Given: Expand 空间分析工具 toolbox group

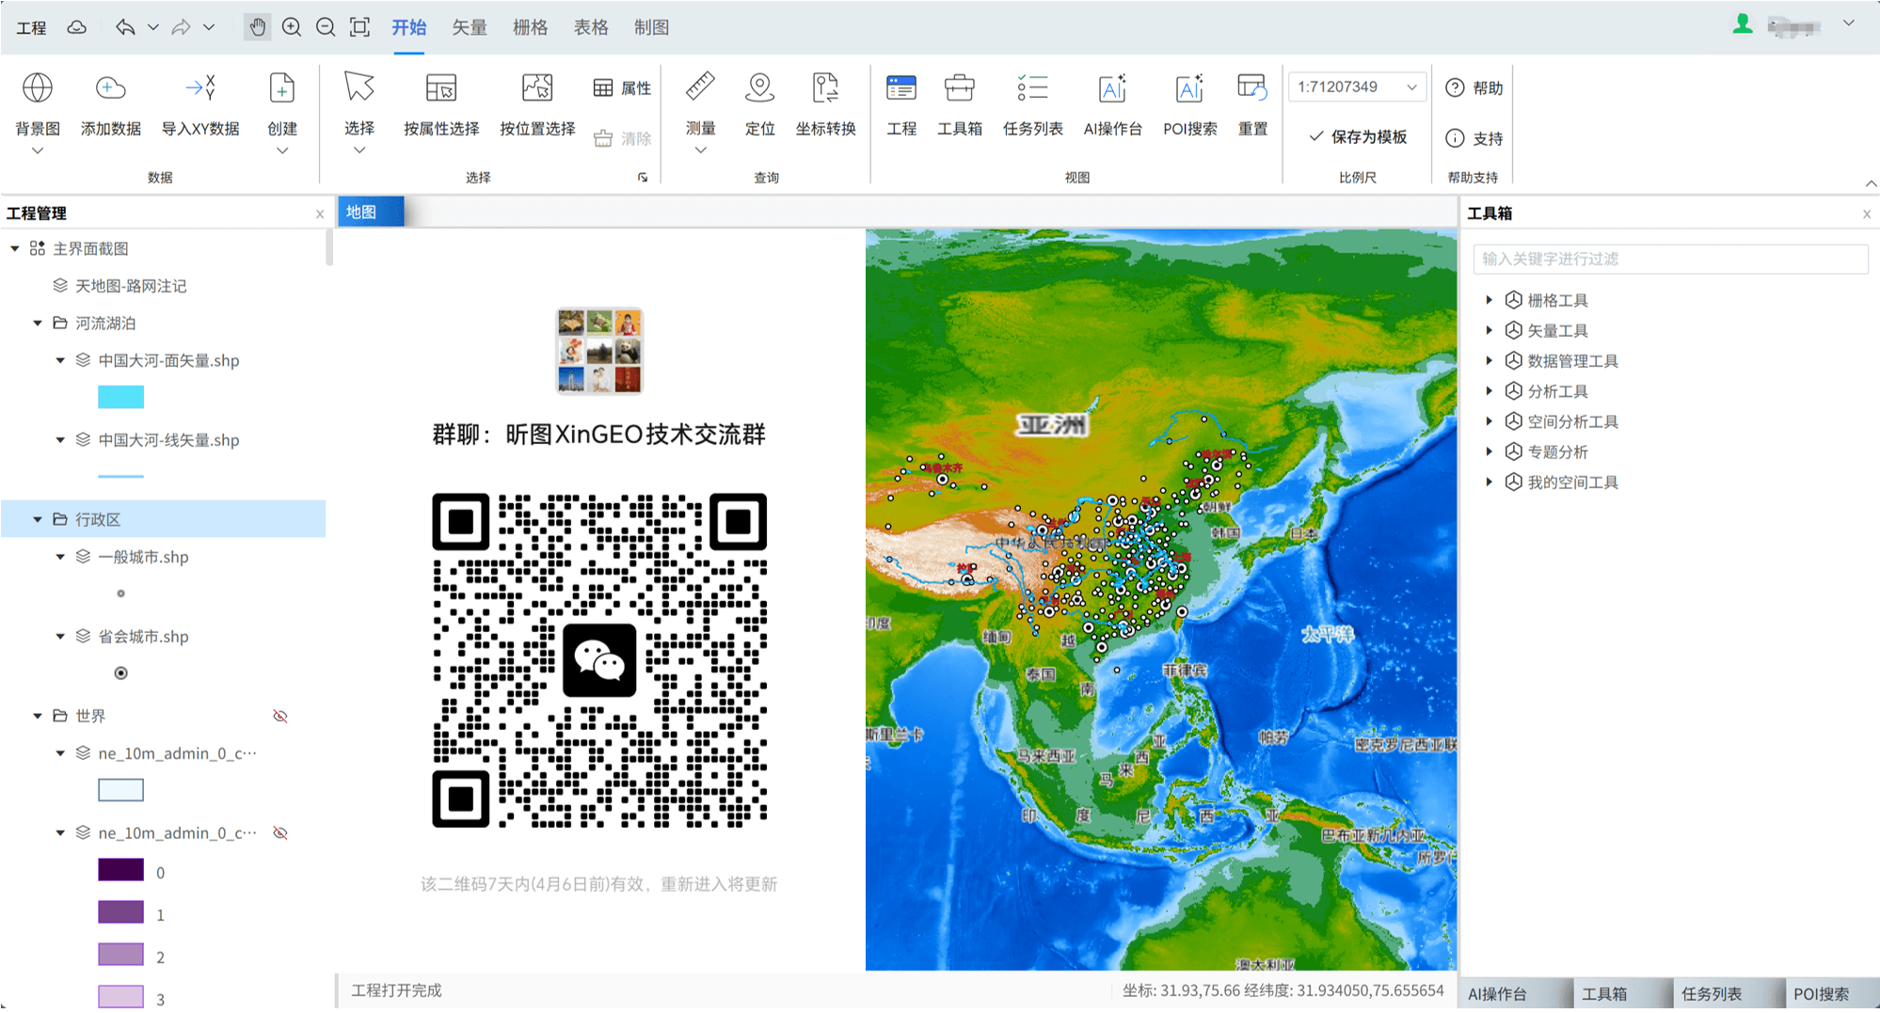Looking at the screenshot, I should pyautogui.click(x=1489, y=421).
